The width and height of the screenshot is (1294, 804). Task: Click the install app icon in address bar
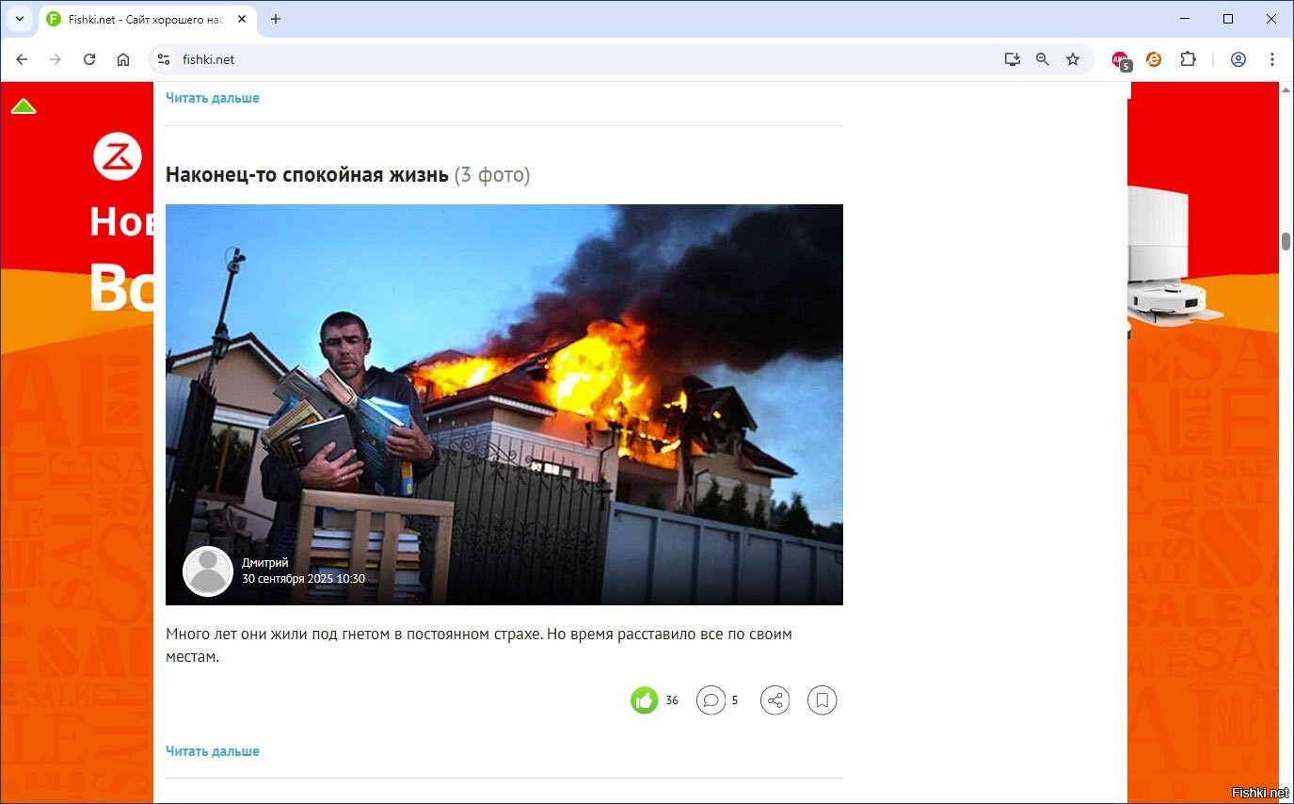(1013, 59)
